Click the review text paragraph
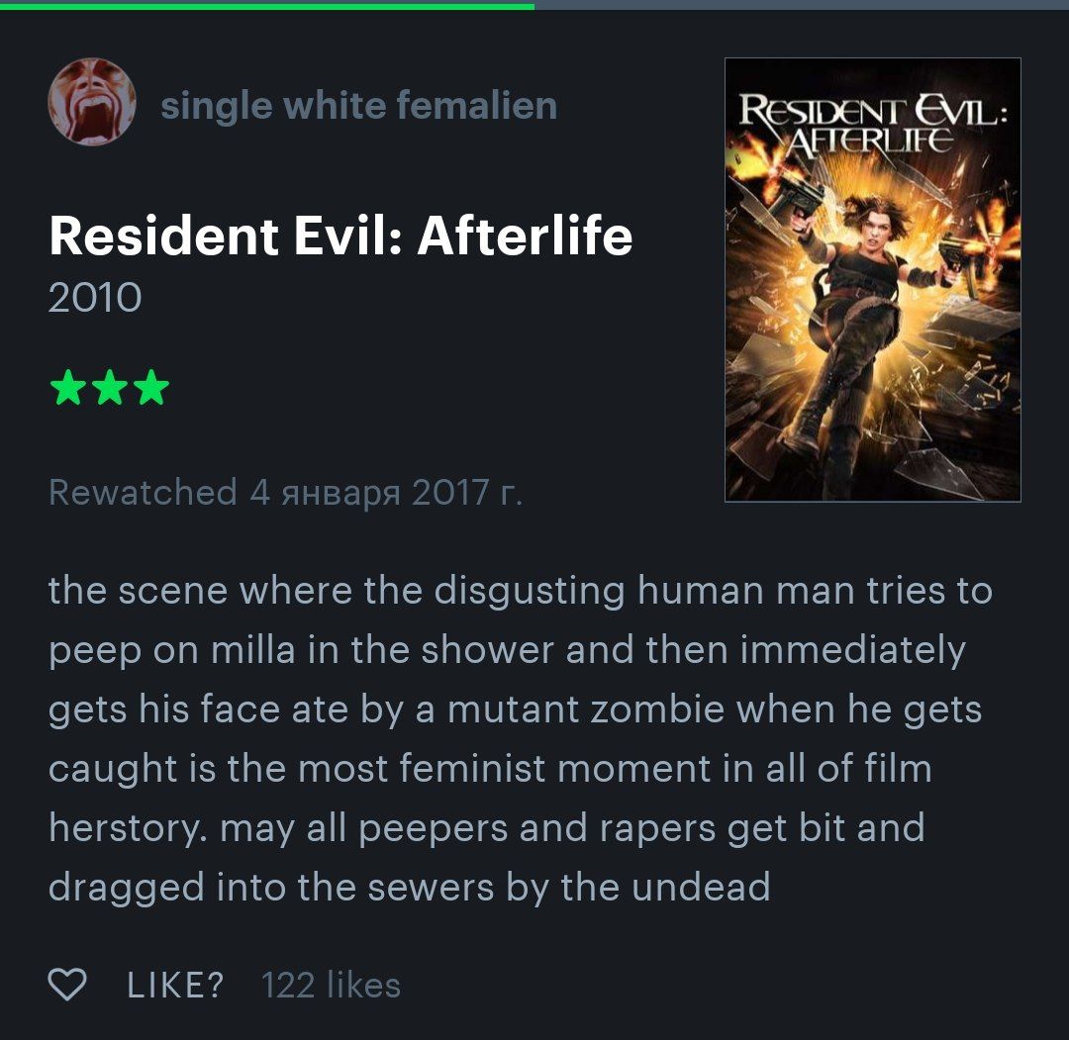 tap(521, 739)
